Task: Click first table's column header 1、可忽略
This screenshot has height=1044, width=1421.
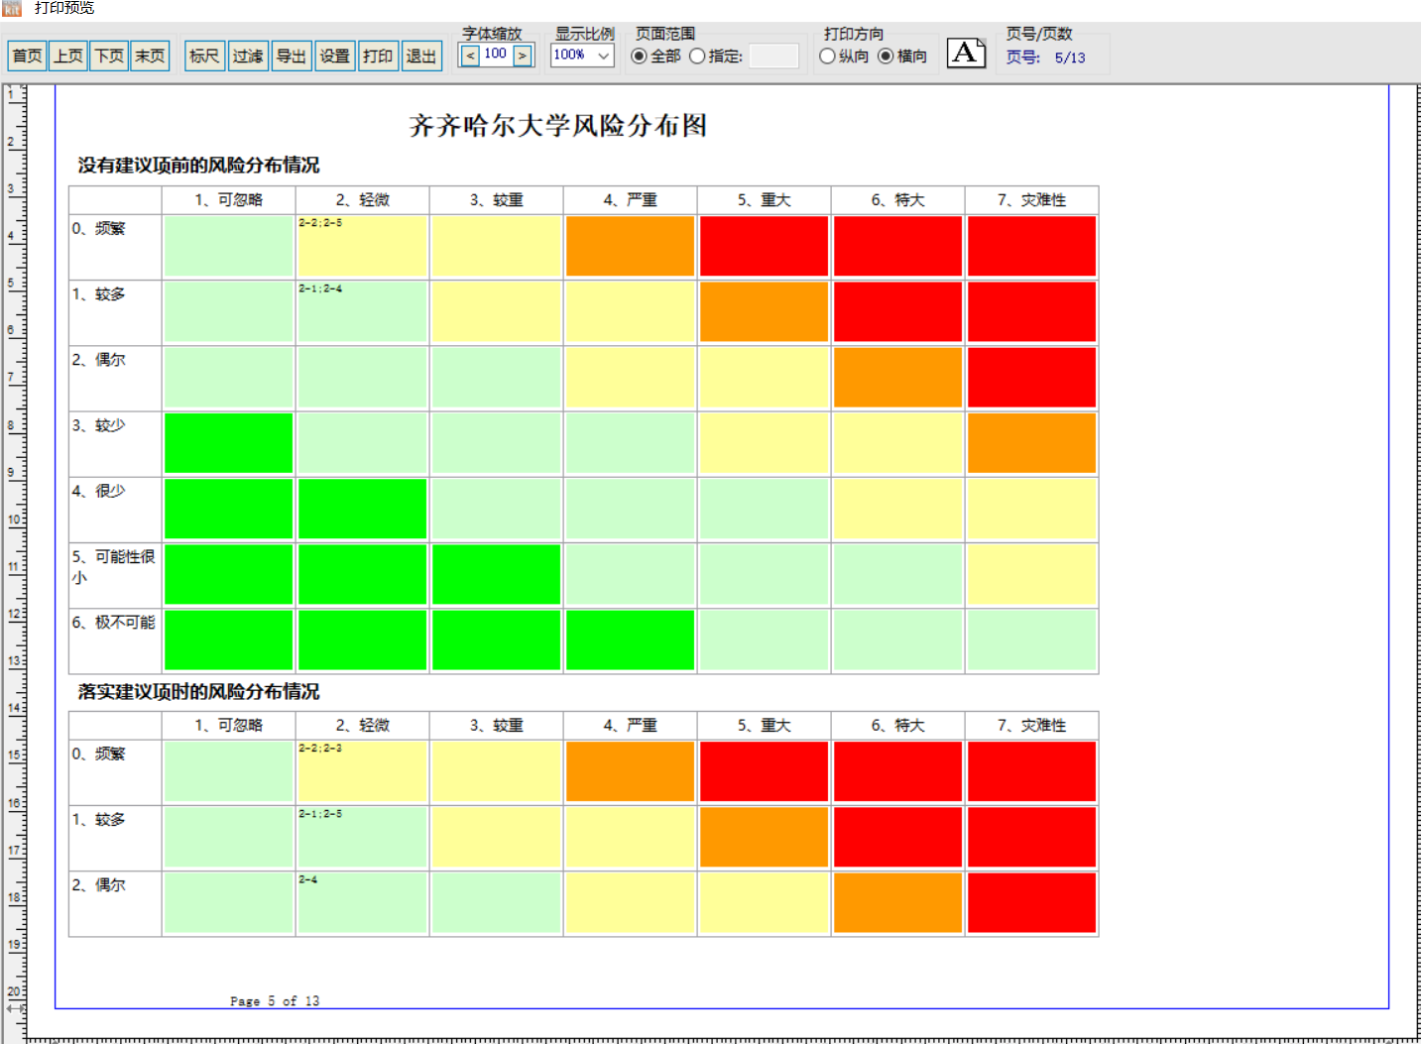Action: click(228, 200)
